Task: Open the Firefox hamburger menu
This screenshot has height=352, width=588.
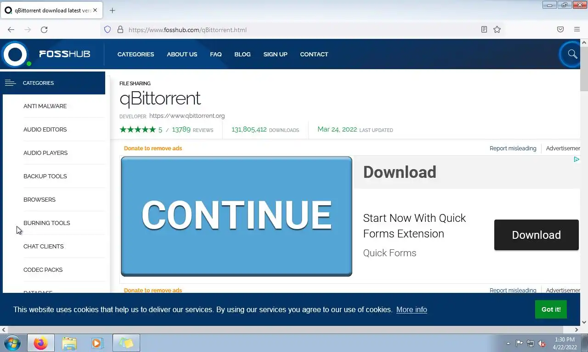Action: [577, 29]
